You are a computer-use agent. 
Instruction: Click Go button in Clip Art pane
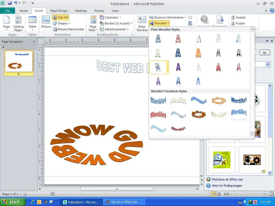265,53
